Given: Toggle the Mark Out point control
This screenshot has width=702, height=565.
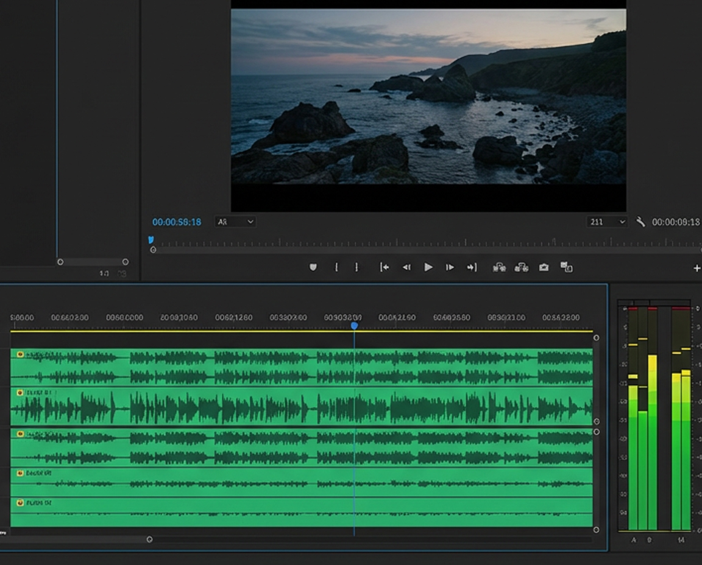Looking at the screenshot, I should (x=356, y=267).
